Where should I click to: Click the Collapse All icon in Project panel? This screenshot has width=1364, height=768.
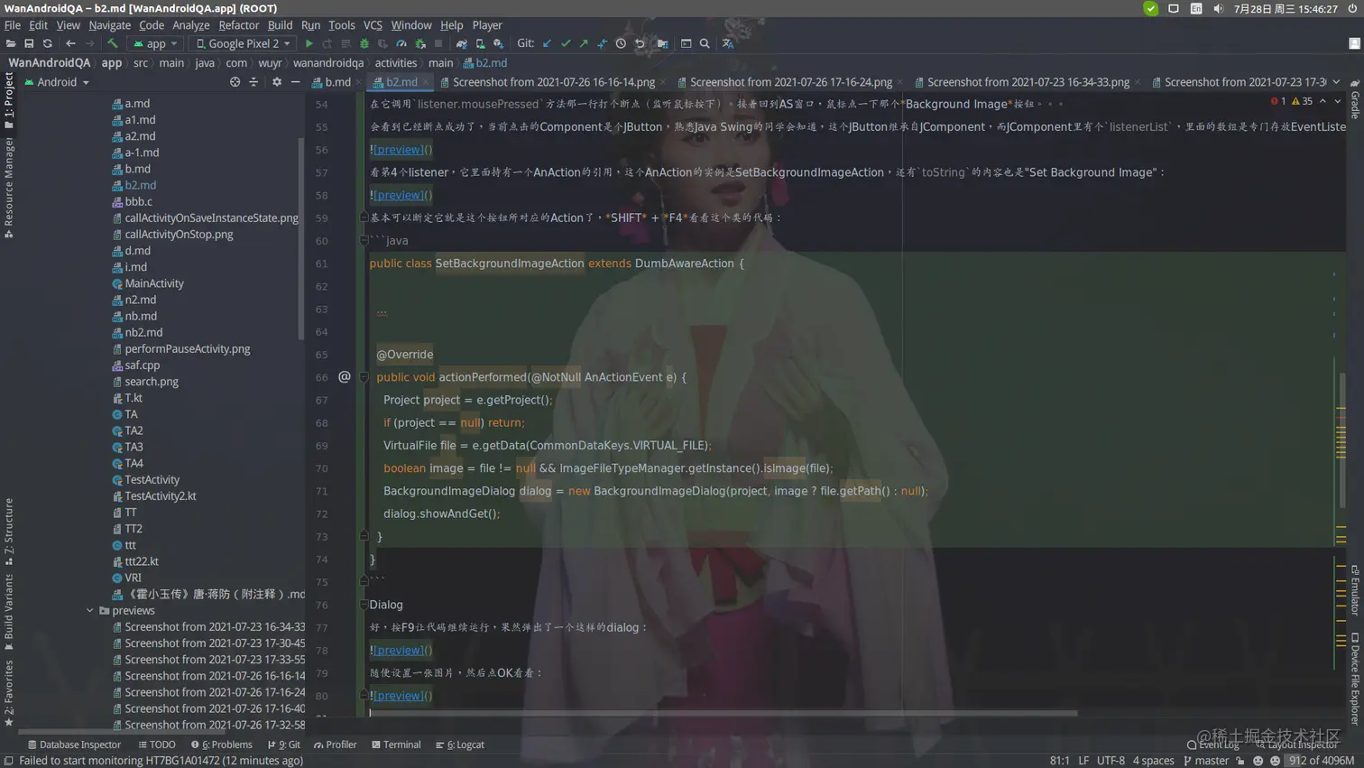click(253, 82)
